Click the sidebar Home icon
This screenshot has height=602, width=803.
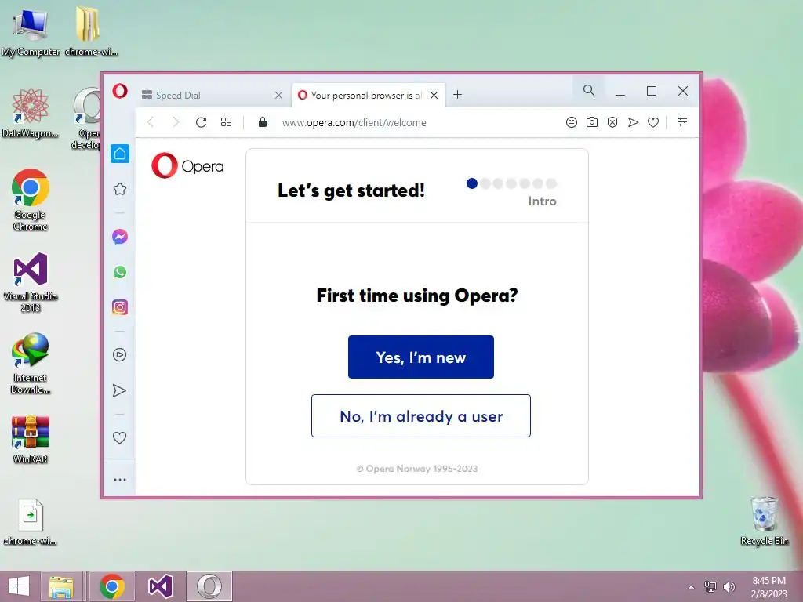[120, 154]
